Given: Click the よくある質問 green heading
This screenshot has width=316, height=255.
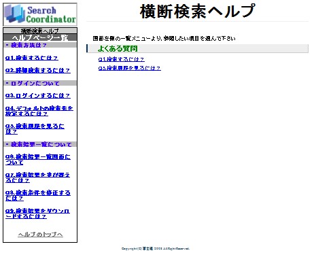Looking at the screenshot, I should 118,48.
